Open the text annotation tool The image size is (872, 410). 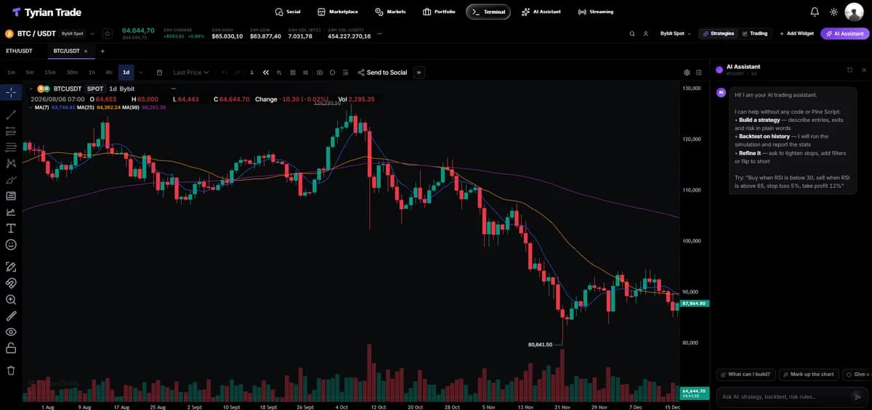pyautogui.click(x=11, y=228)
